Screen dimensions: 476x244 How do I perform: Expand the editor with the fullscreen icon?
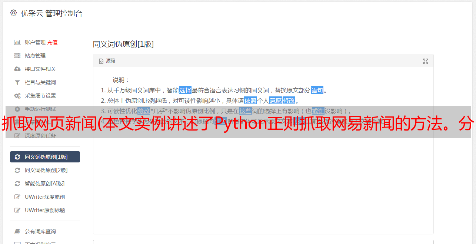pyautogui.click(x=426, y=61)
